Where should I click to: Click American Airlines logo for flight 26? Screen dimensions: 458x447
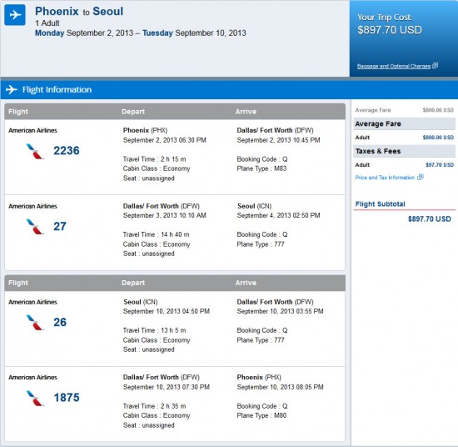[35, 323]
